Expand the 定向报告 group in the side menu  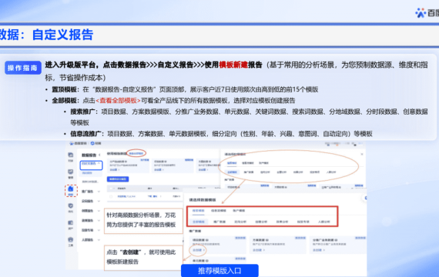pyautogui.click(x=99, y=201)
